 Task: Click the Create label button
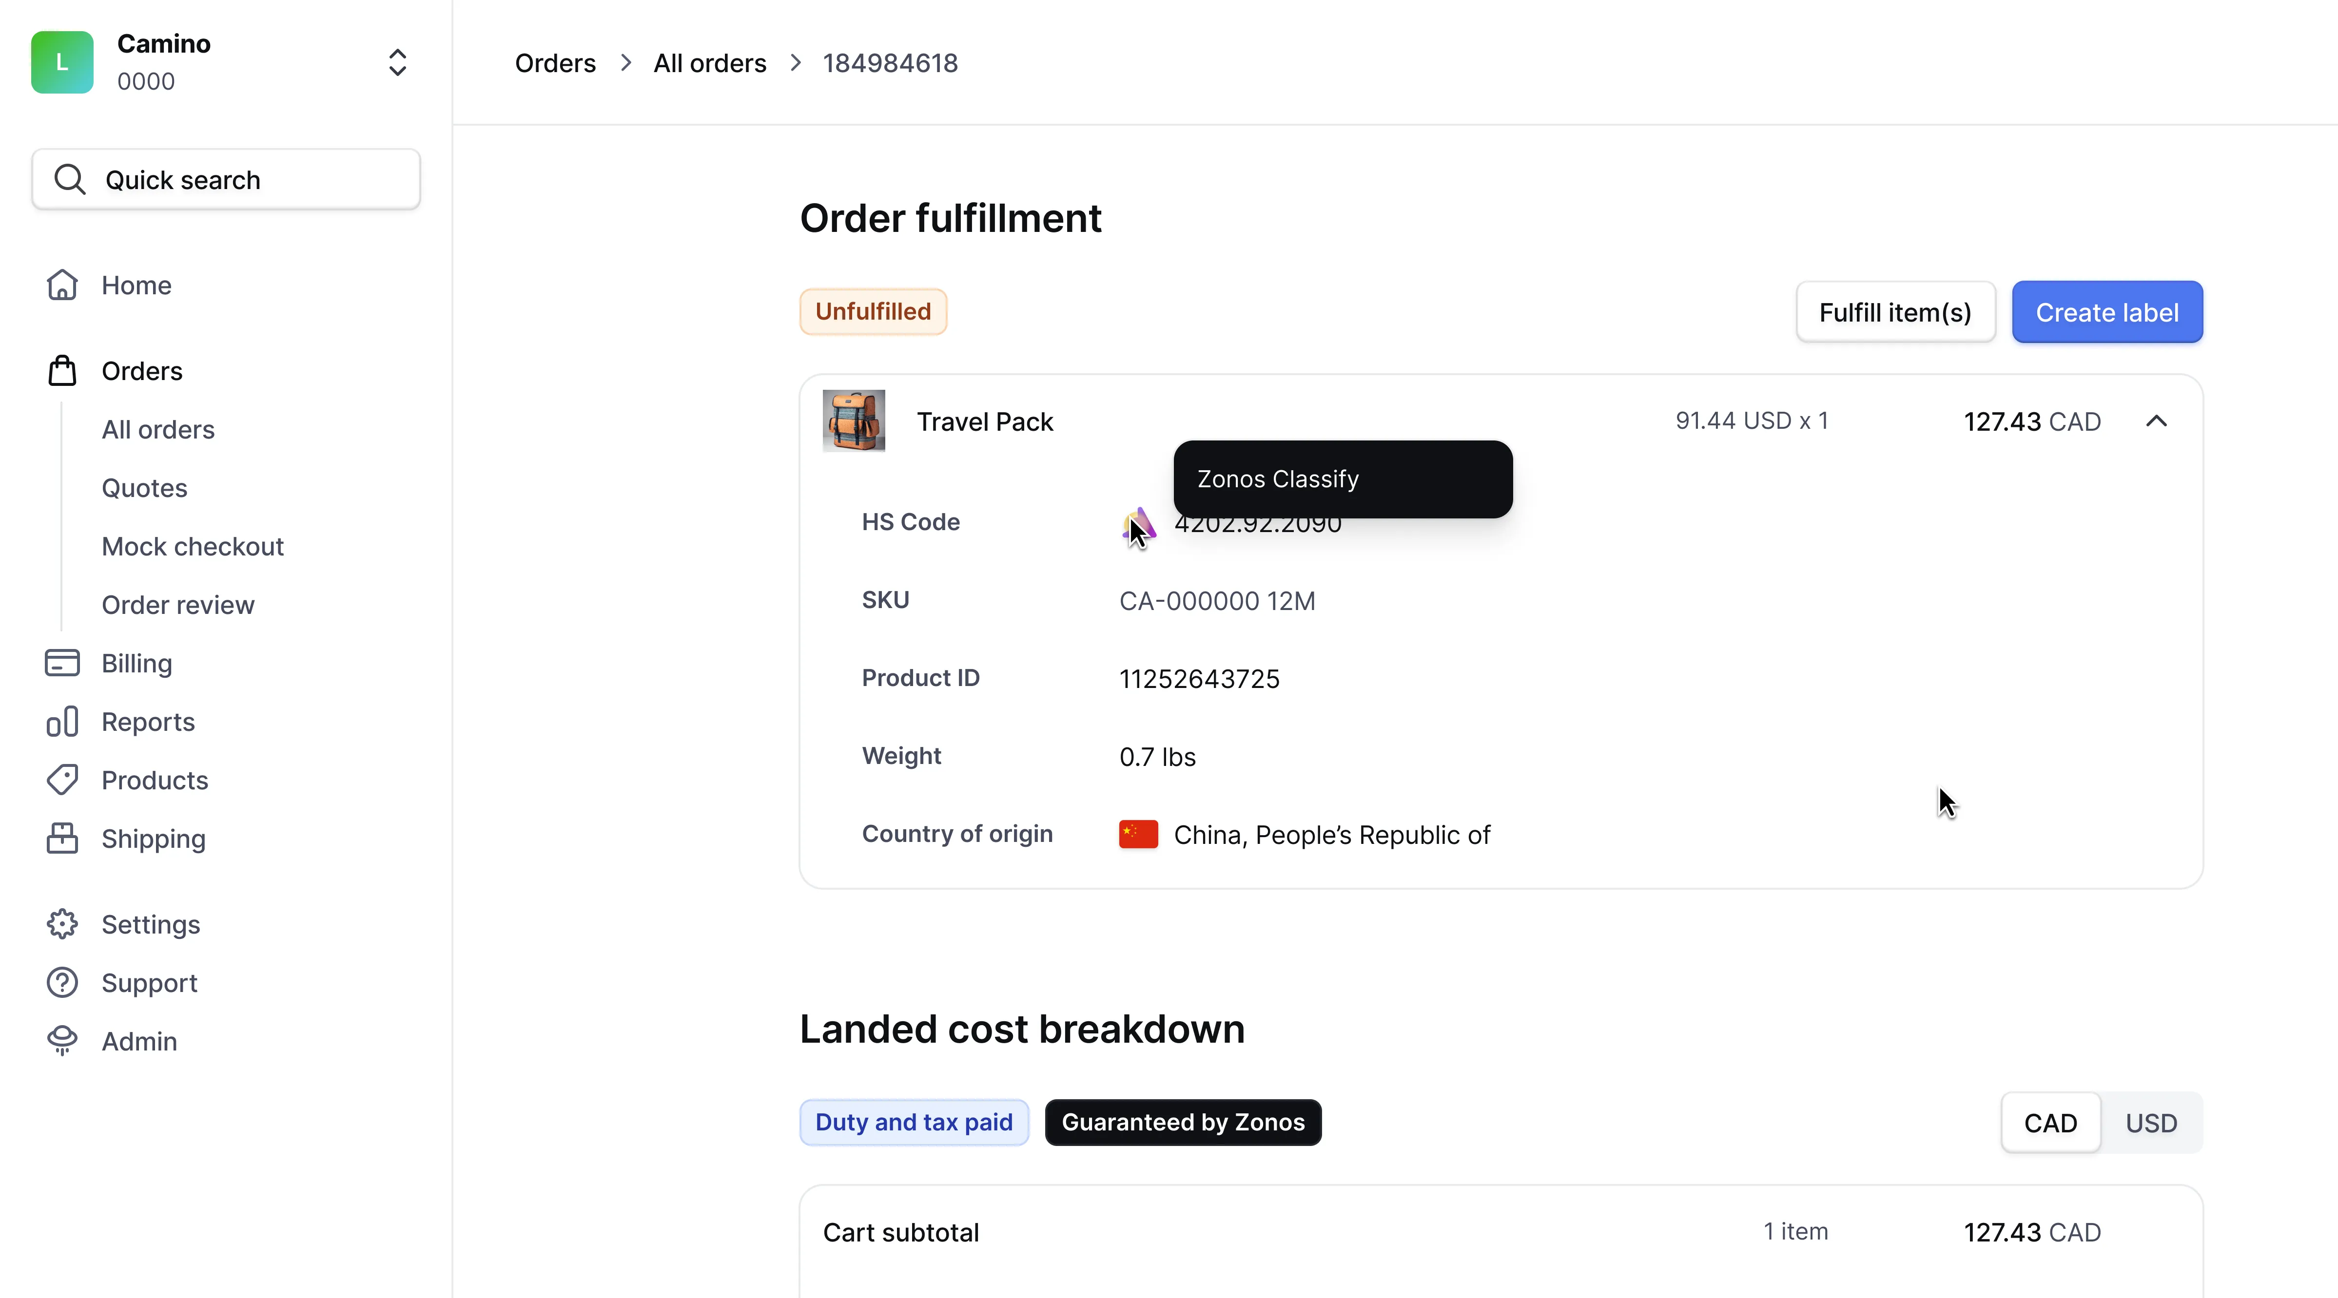tap(2106, 312)
